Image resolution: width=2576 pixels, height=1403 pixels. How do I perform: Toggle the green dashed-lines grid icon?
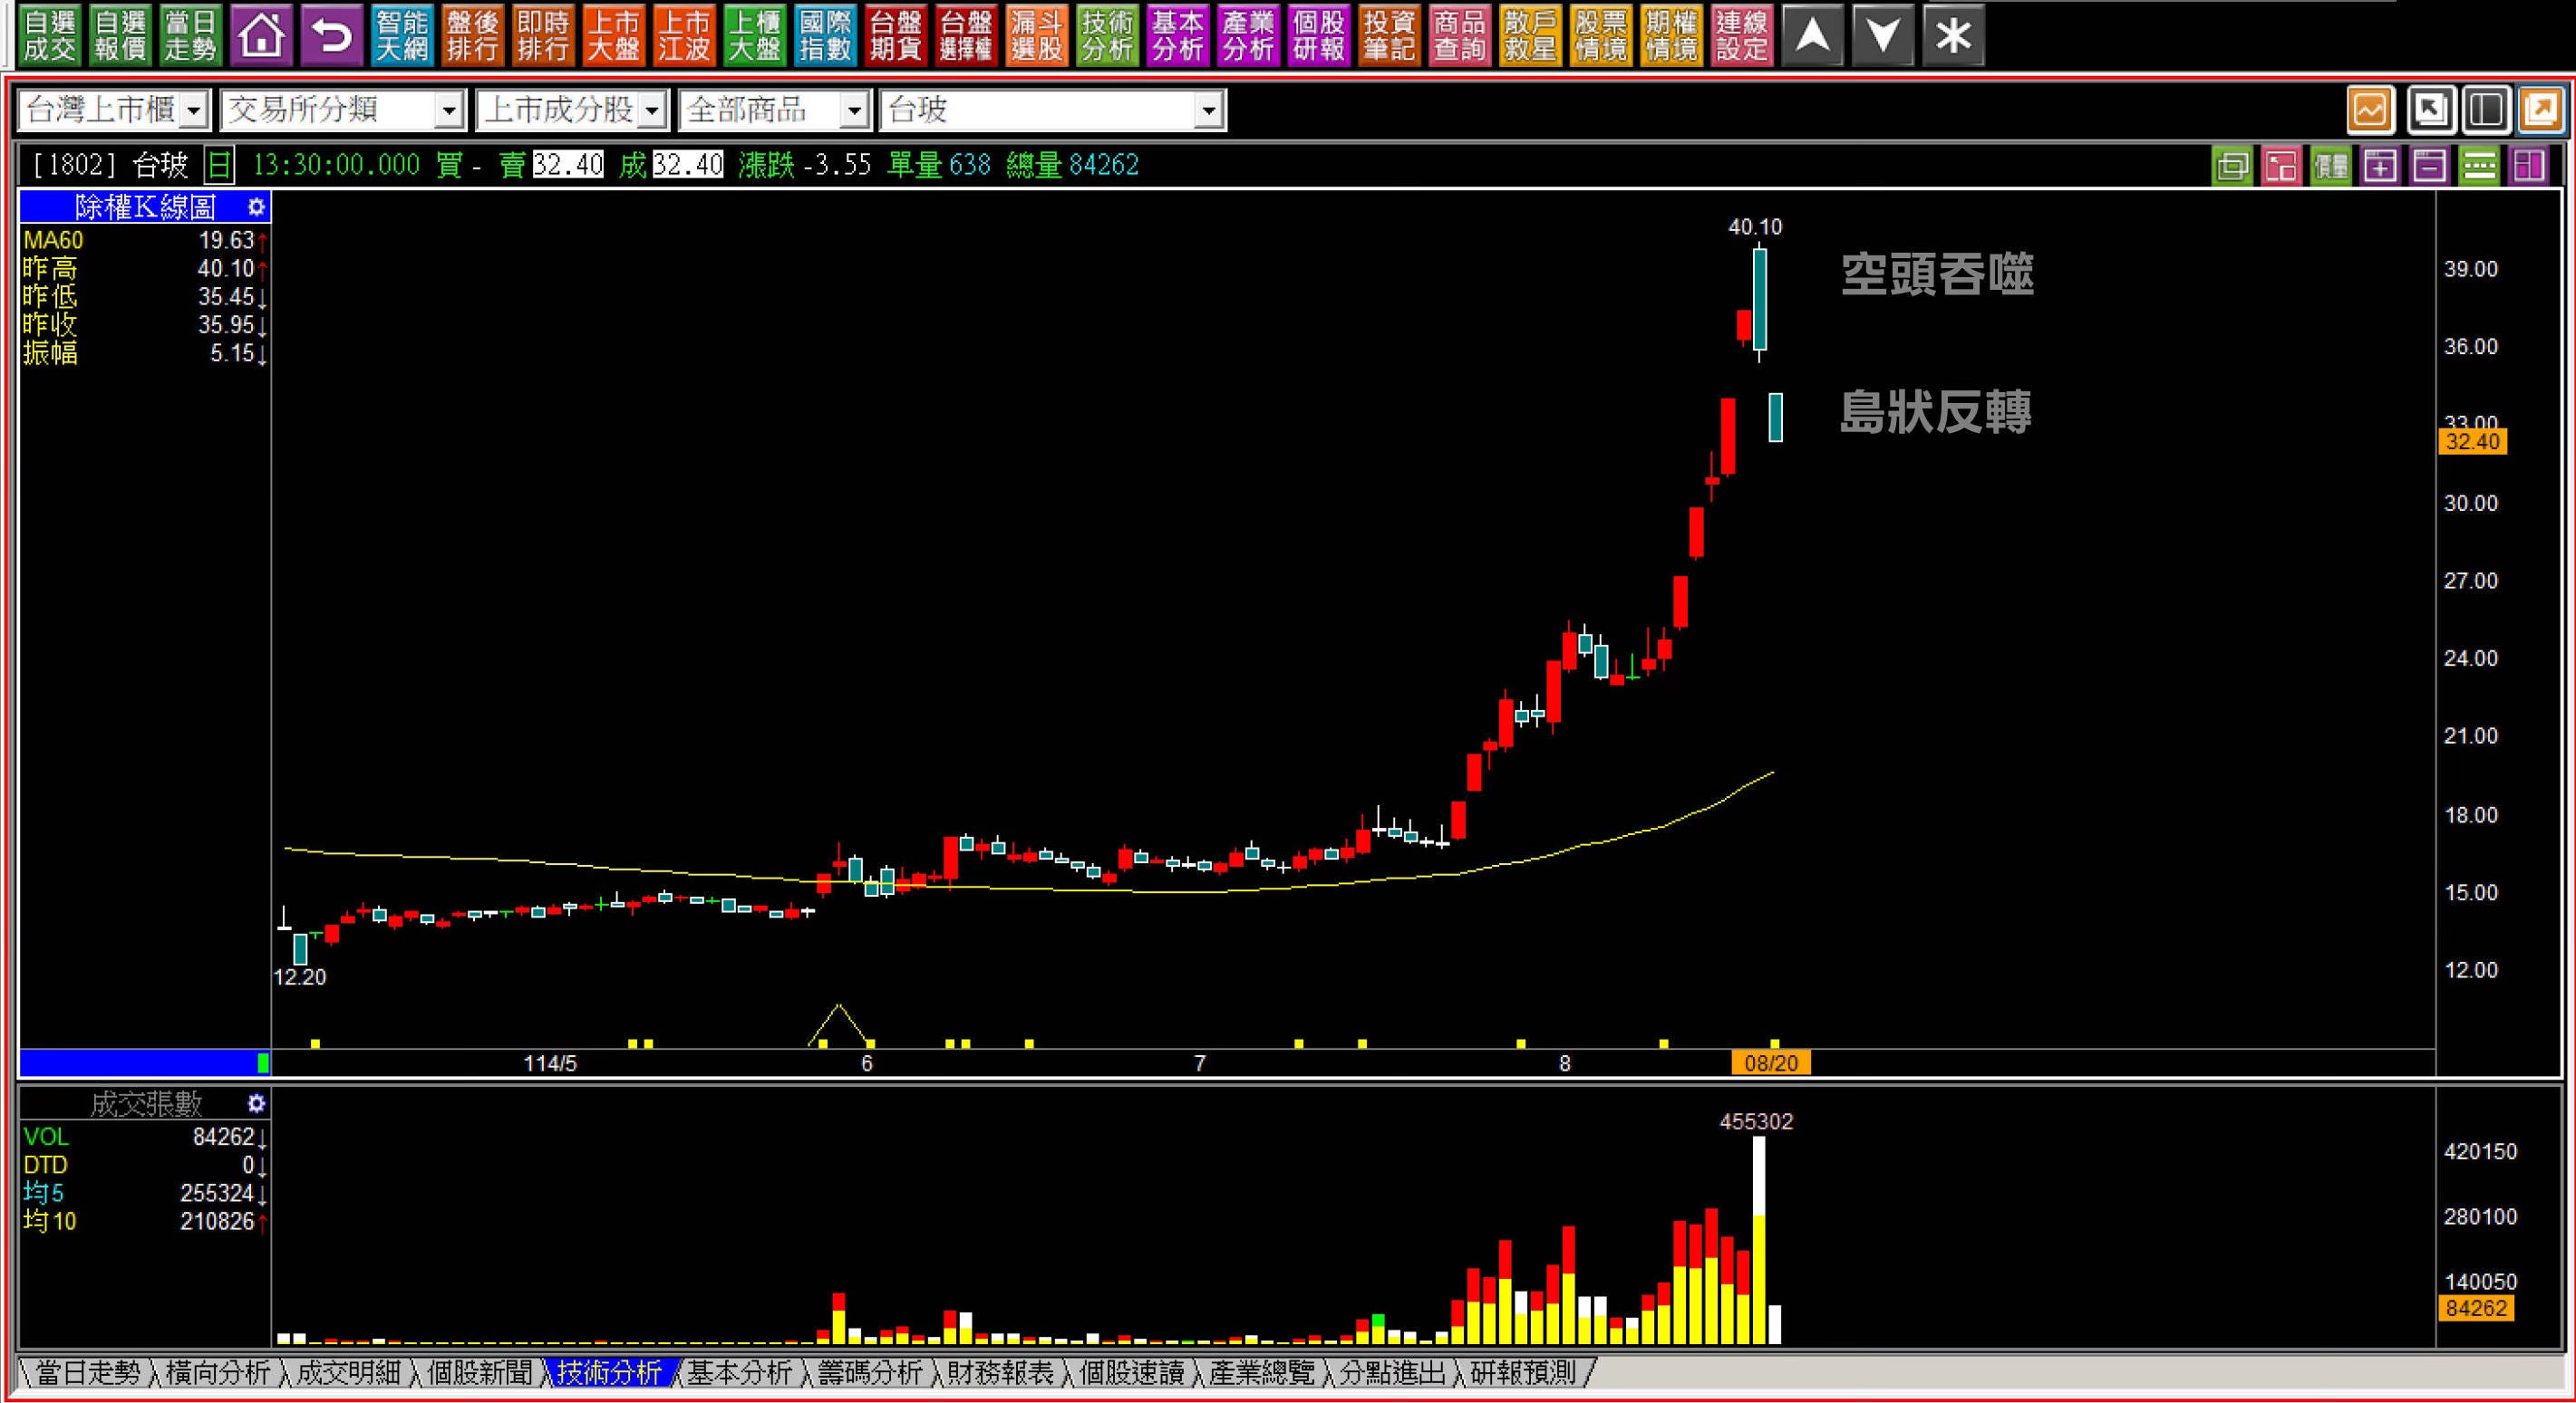(2479, 165)
